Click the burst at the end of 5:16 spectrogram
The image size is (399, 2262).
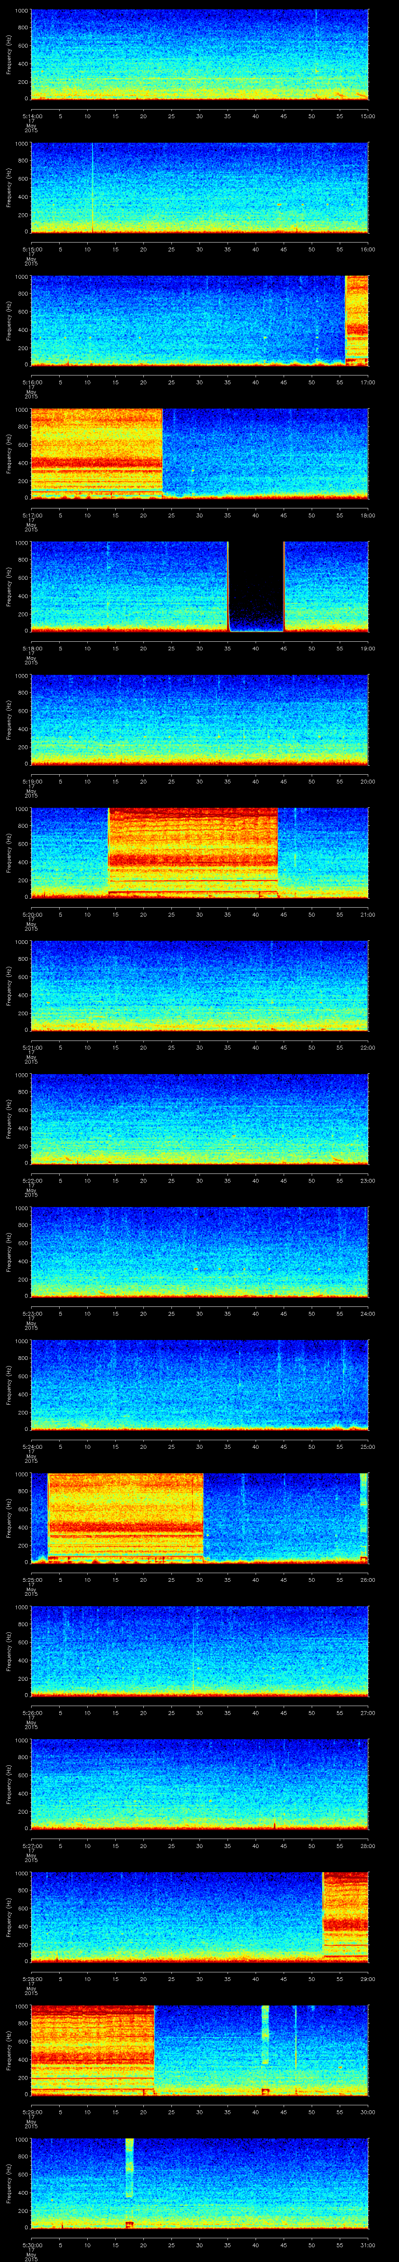[x=356, y=320]
